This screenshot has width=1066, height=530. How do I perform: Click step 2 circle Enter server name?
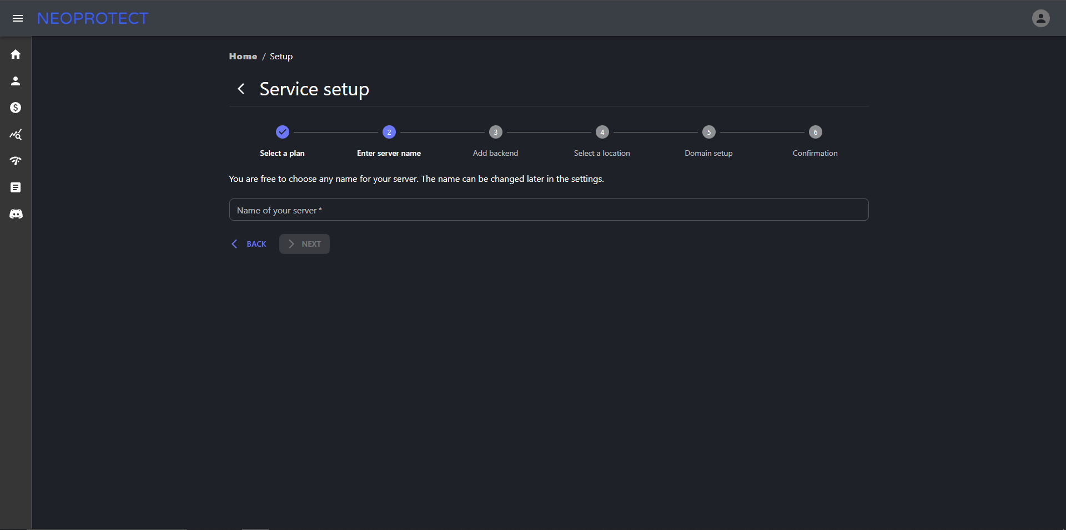pyautogui.click(x=389, y=132)
